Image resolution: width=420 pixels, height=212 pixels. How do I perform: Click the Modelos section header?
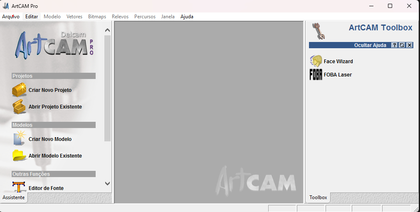click(54, 125)
